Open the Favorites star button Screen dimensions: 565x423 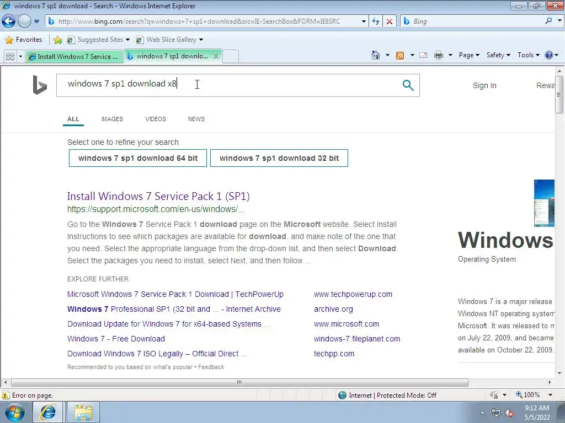24,40
